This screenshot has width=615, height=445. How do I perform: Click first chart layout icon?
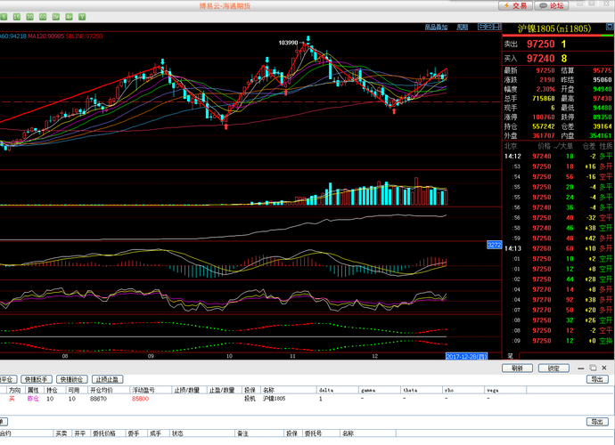point(481,27)
